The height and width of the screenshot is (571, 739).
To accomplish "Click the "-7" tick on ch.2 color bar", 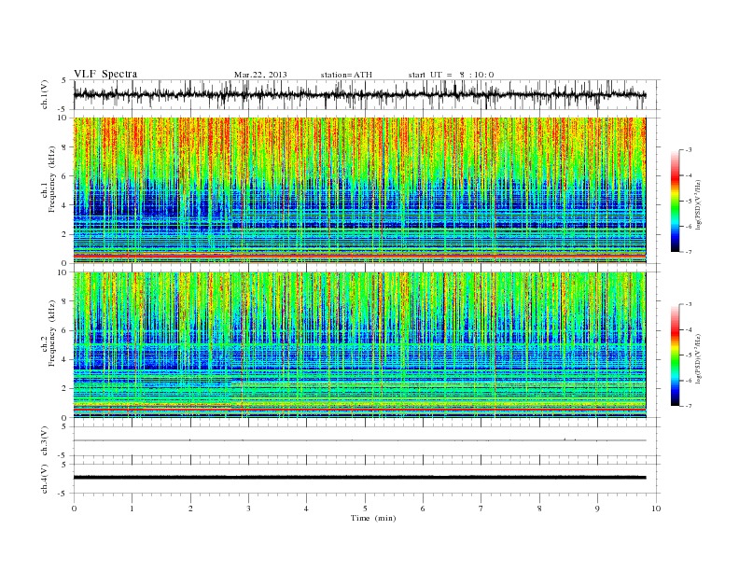I will 688,406.
